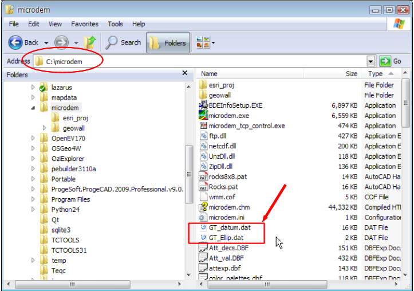The width and height of the screenshot is (414, 291).
Task: Click the Up folder icon in toolbar
Action: coord(90,42)
